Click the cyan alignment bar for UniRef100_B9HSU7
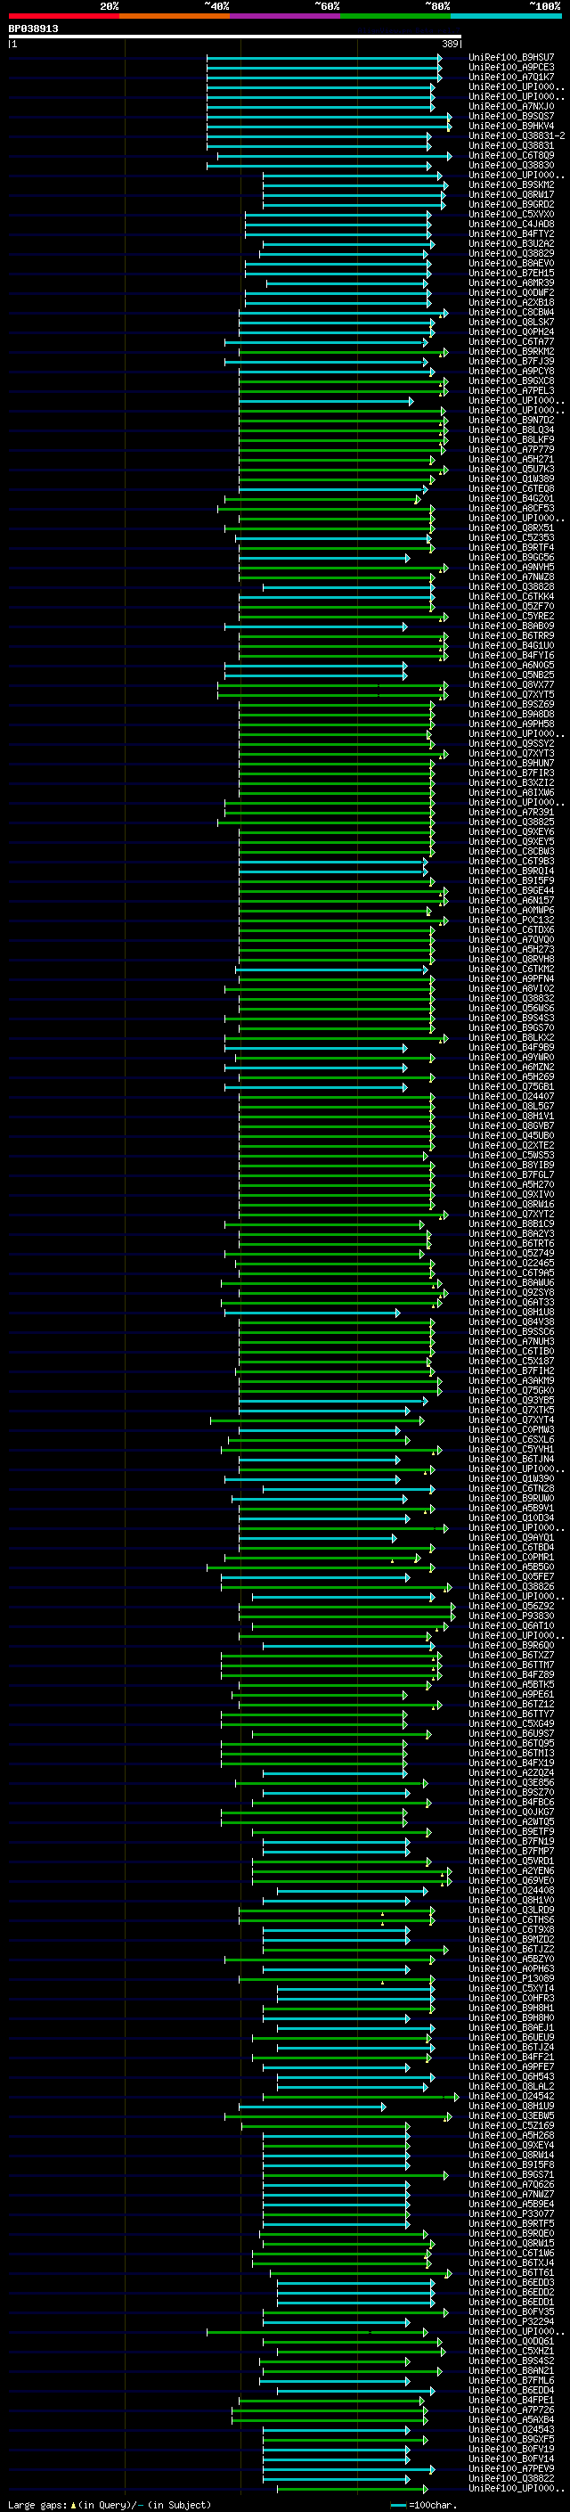 coord(324,58)
